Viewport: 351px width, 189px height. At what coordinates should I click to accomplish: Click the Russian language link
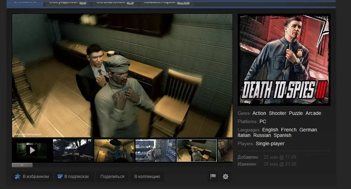262,135
